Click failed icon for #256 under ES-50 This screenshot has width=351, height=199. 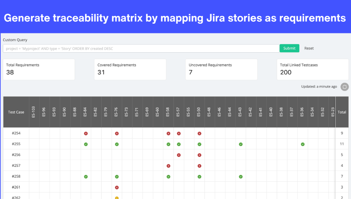[x=199, y=155]
